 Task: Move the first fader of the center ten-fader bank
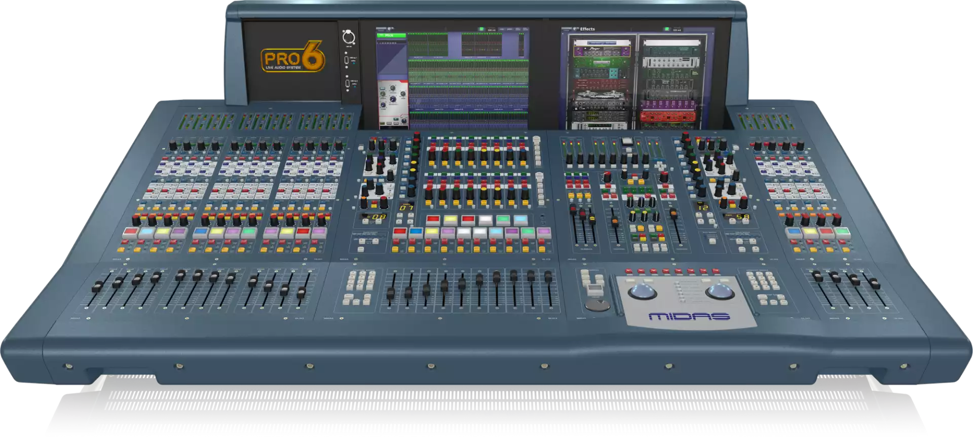click(391, 293)
